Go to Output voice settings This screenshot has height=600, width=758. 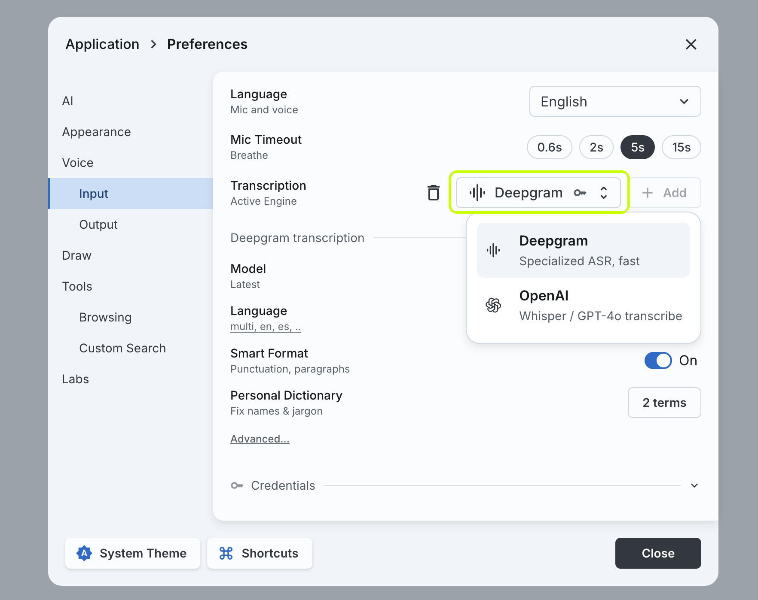click(x=131, y=224)
